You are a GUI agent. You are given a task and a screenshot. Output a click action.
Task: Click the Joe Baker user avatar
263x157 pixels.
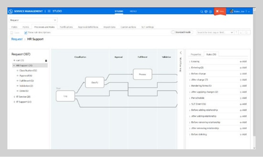(232, 11)
